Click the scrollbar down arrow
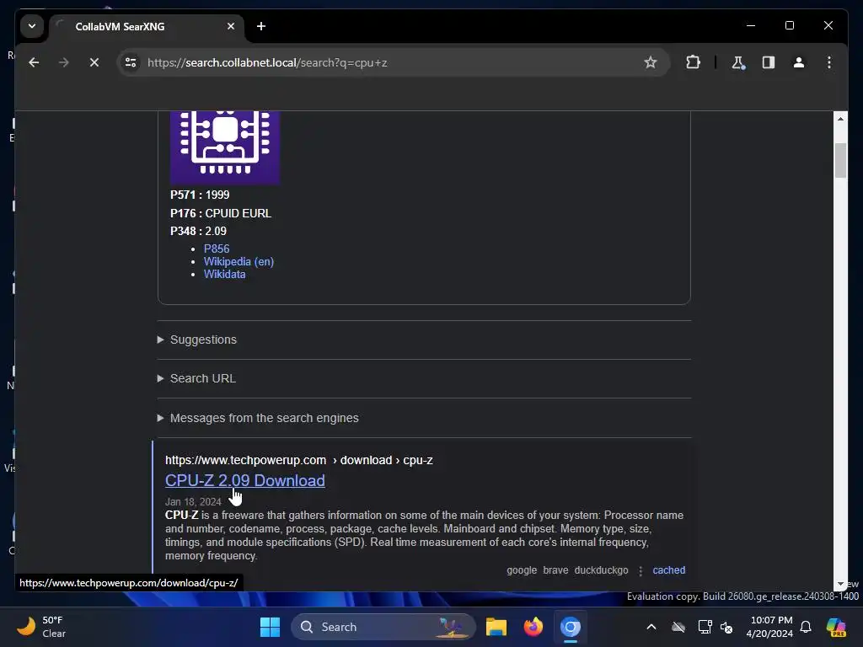The width and height of the screenshot is (863, 647). click(840, 584)
